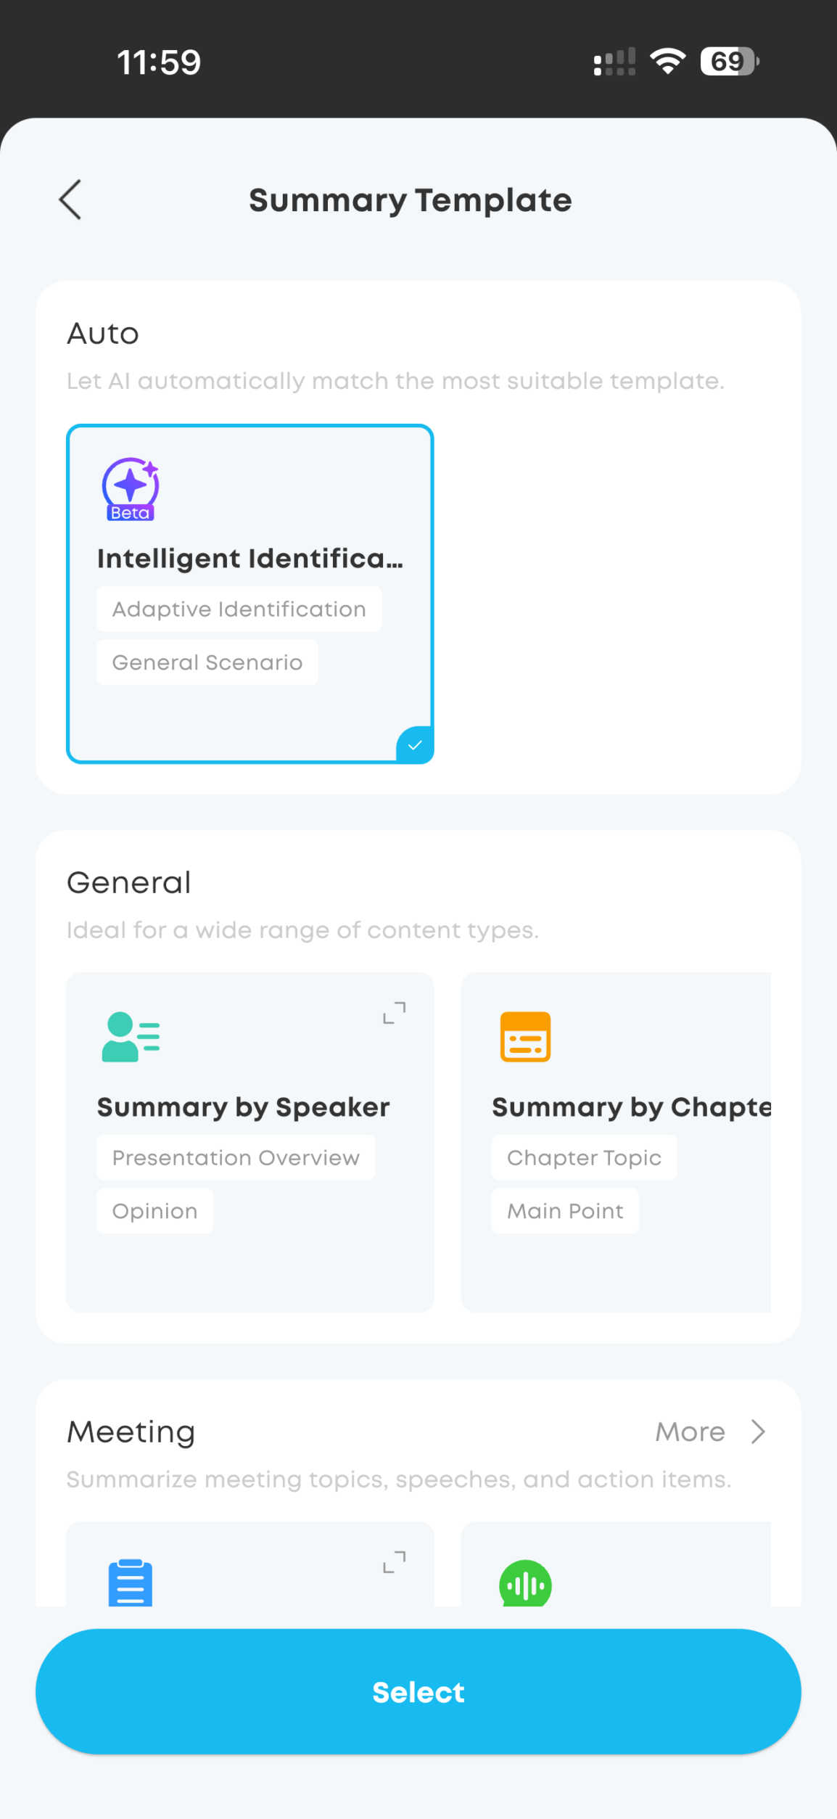Tap the More link in Meeting section

(690, 1432)
